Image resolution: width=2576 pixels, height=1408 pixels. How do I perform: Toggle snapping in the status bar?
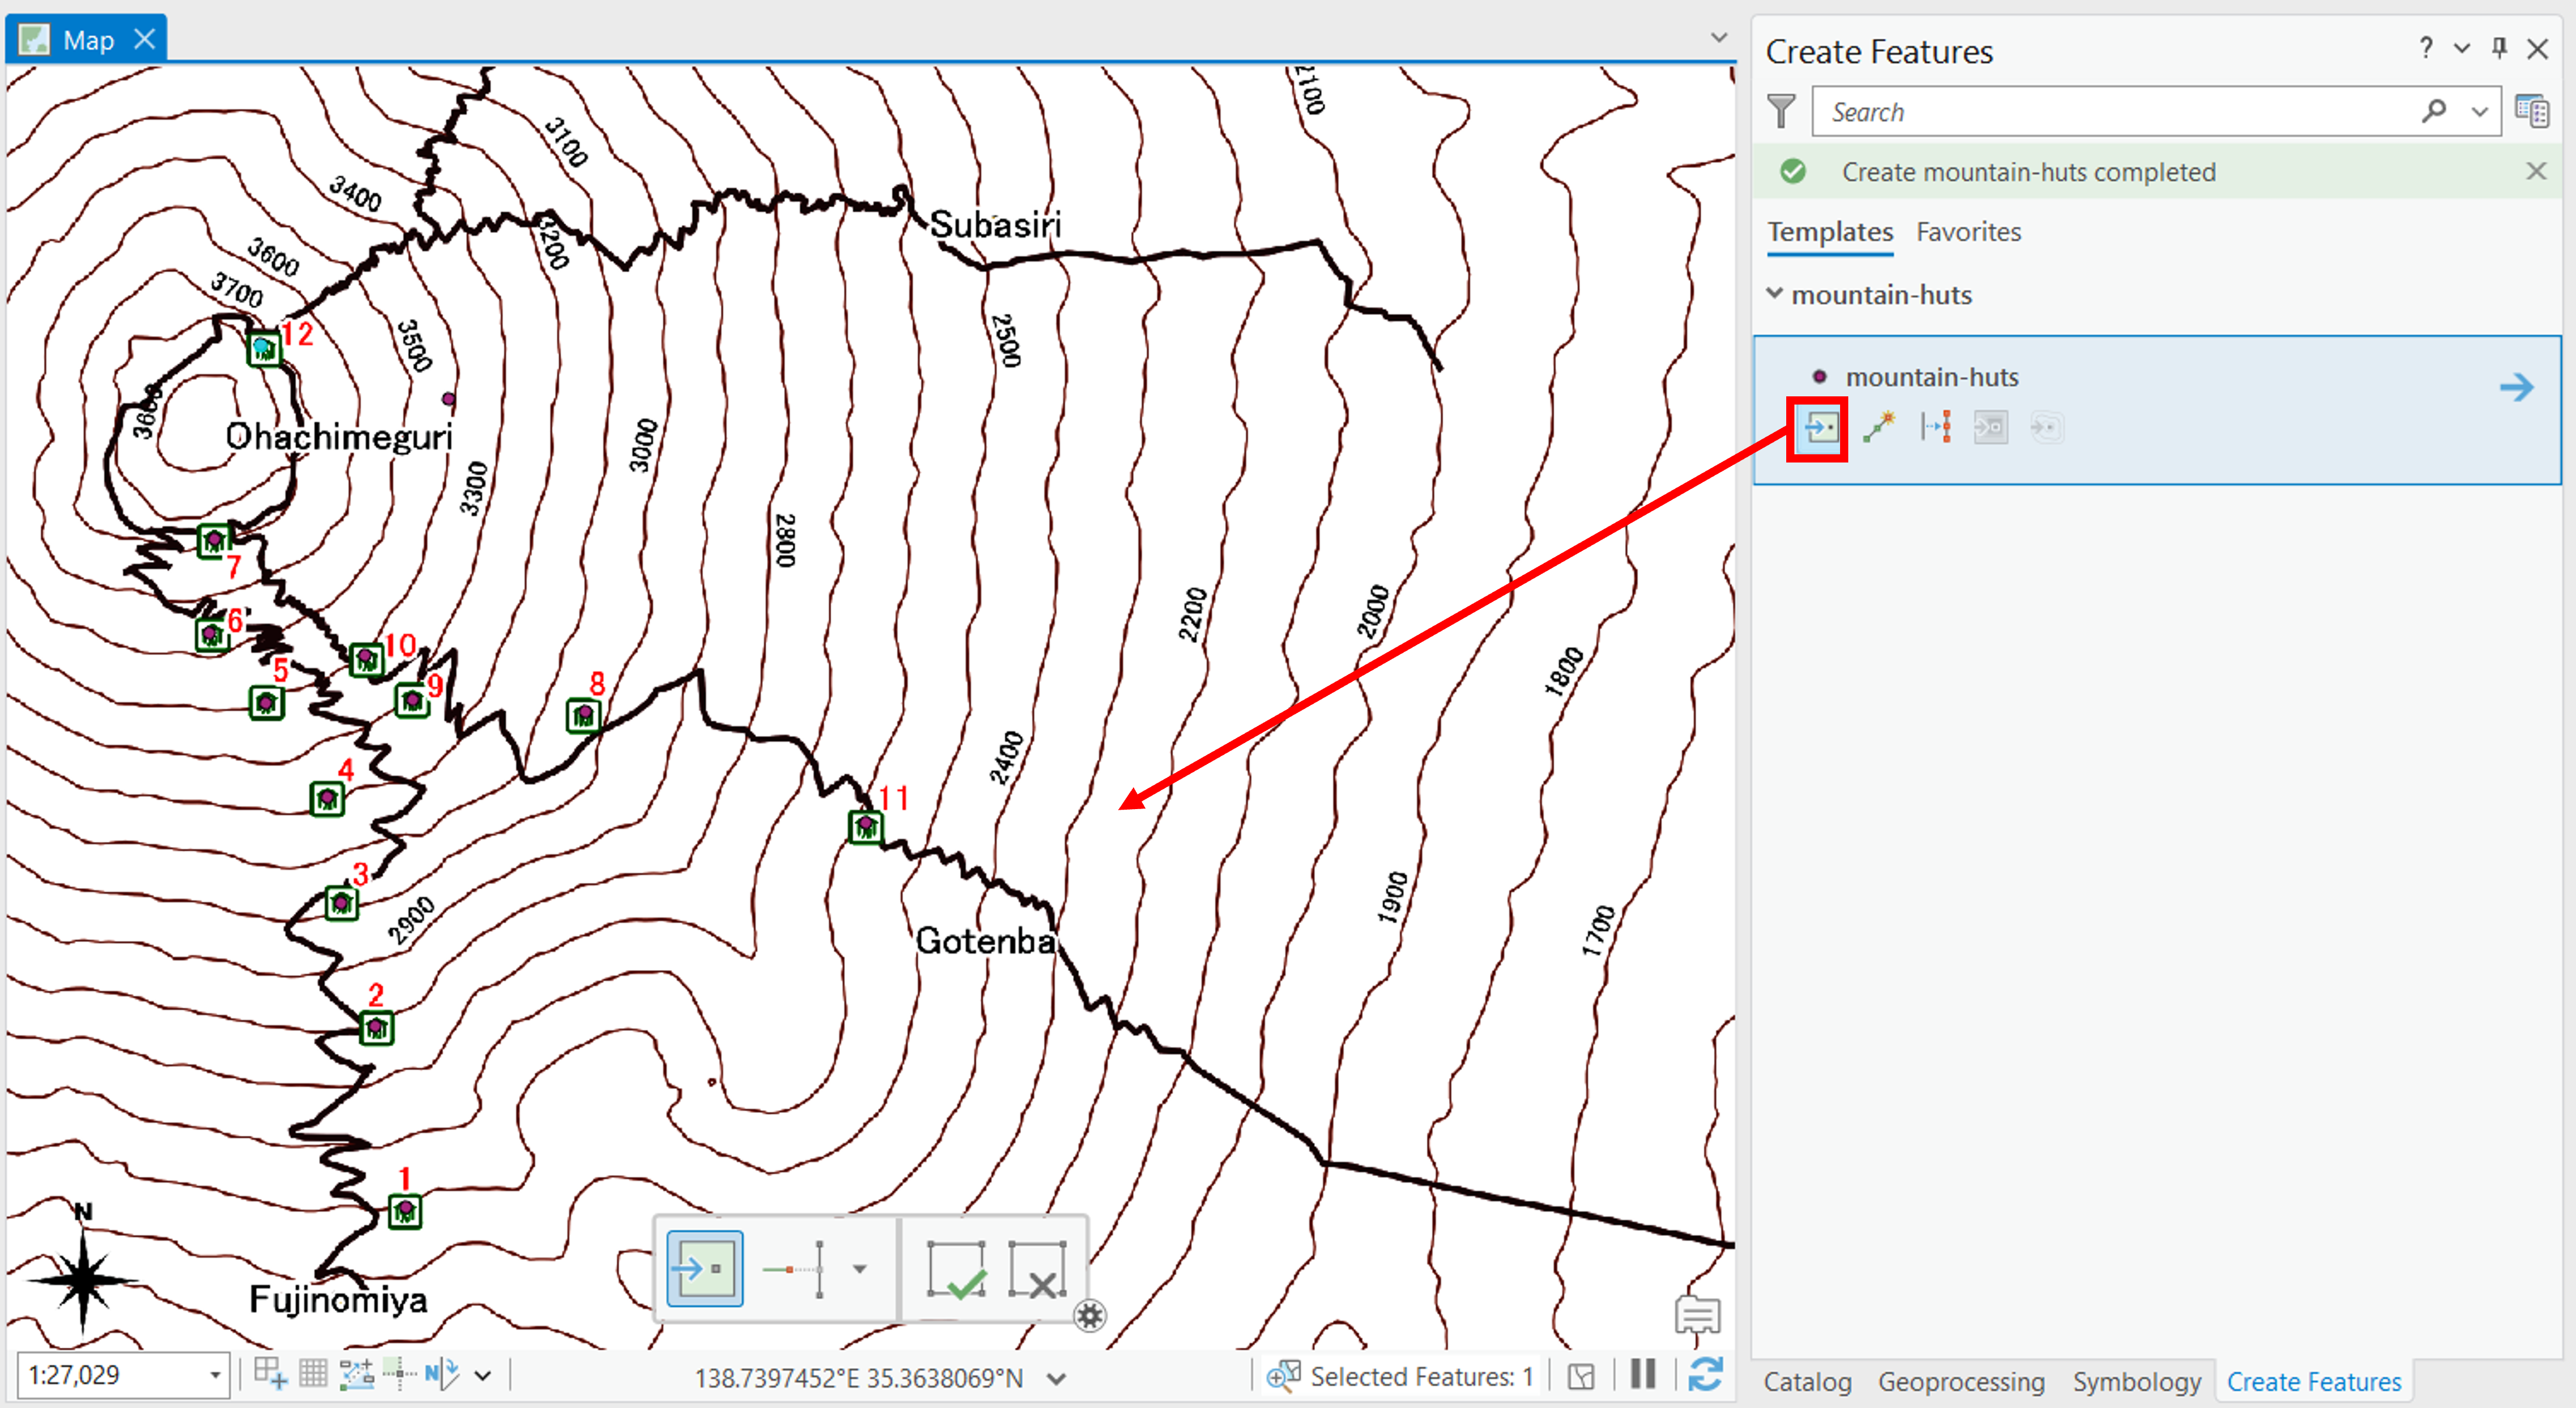click(357, 1374)
